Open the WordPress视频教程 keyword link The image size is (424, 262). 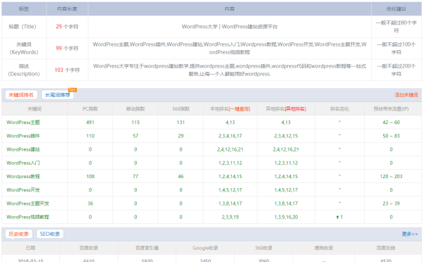28,217
